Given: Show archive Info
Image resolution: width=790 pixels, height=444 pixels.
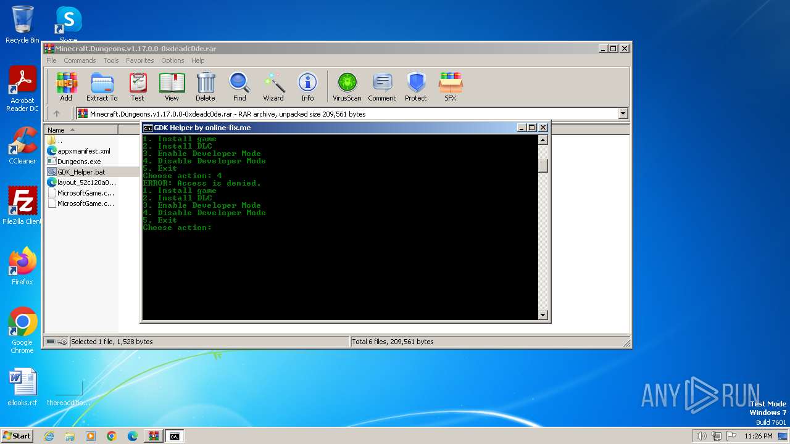Looking at the screenshot, I should (307, 86).
